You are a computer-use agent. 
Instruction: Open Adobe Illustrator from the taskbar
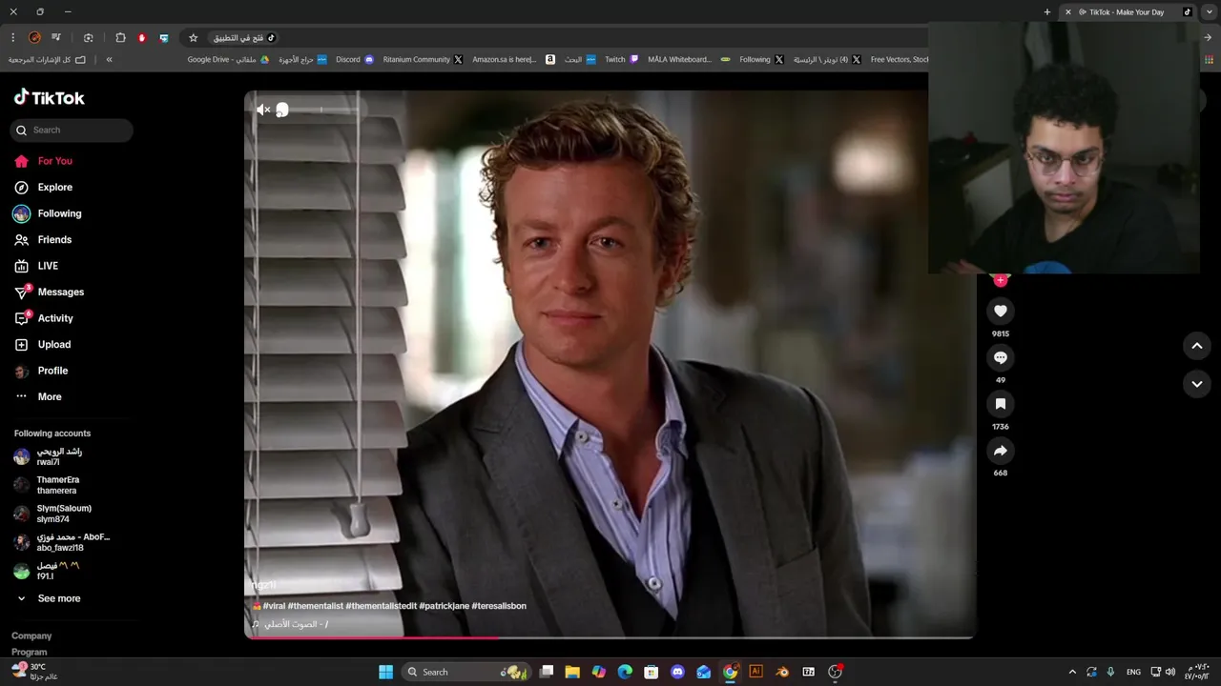tap(755, 672)
